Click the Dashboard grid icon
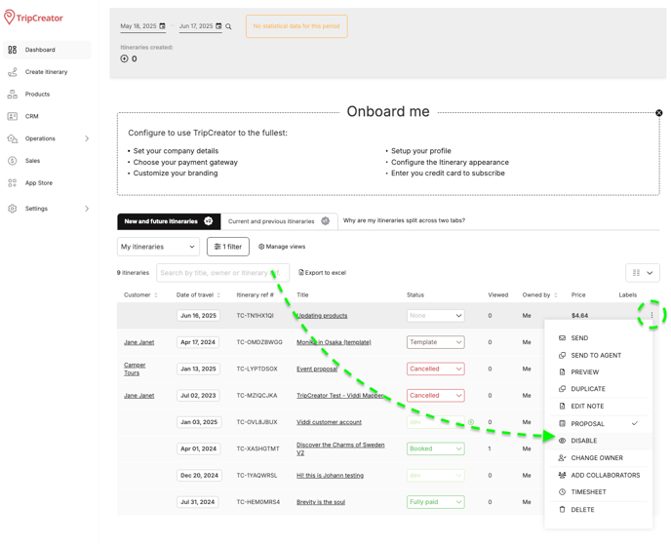 [x=13, y=50]
